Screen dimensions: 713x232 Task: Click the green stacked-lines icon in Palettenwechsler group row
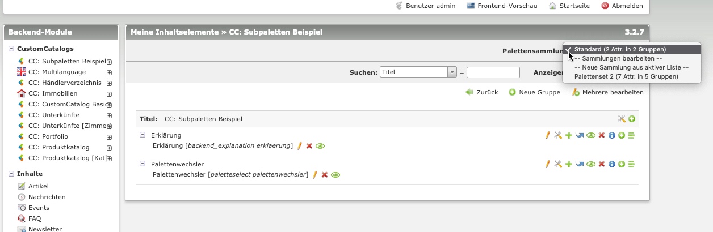pos(631,164)
